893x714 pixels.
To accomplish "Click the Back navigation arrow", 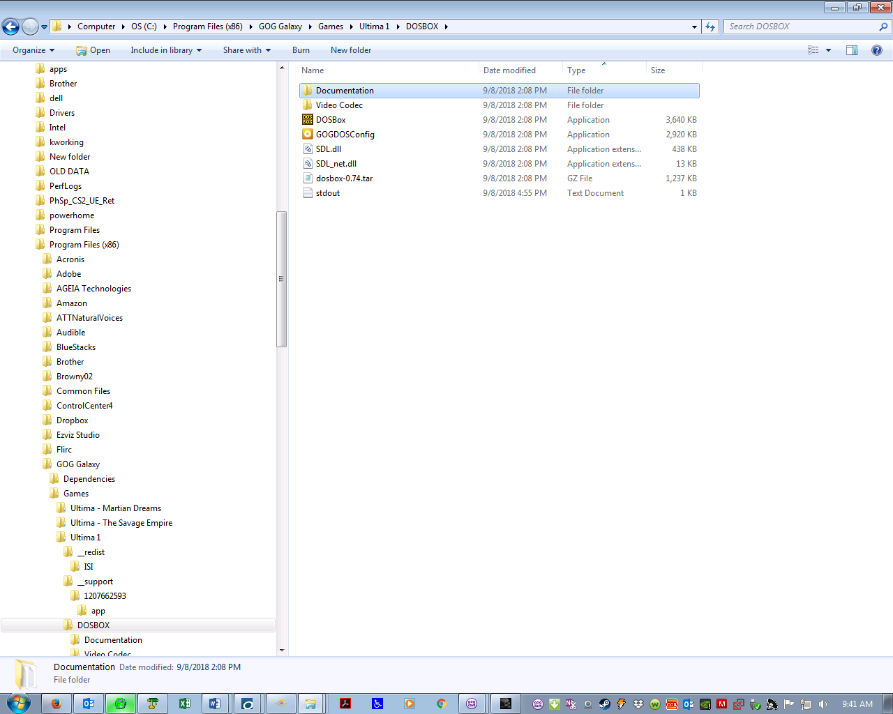I will click(x=10, y=26).
